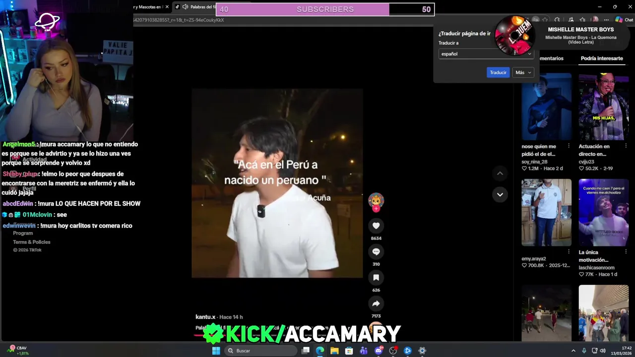Screen dimensions: 635x357
Task: Show hidden system tray icons
Action: (x=573, y=351)
